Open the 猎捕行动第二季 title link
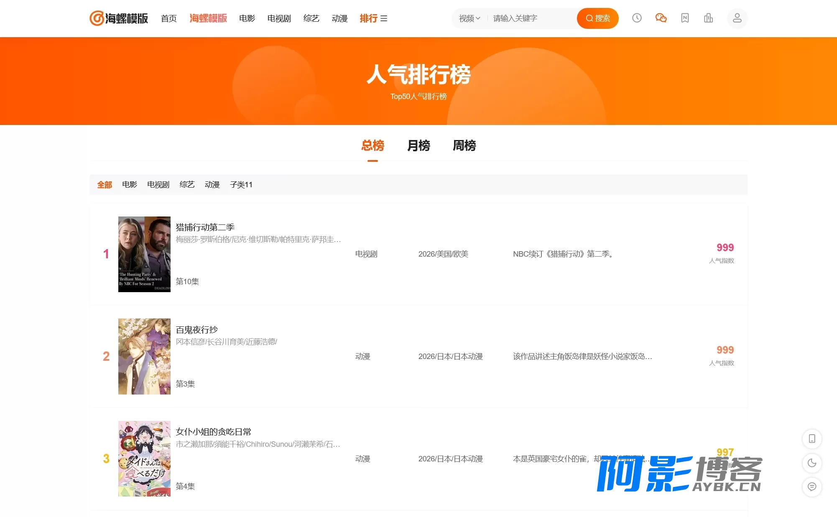The width and height of the screenshot is (837, 517). (205, 227)
